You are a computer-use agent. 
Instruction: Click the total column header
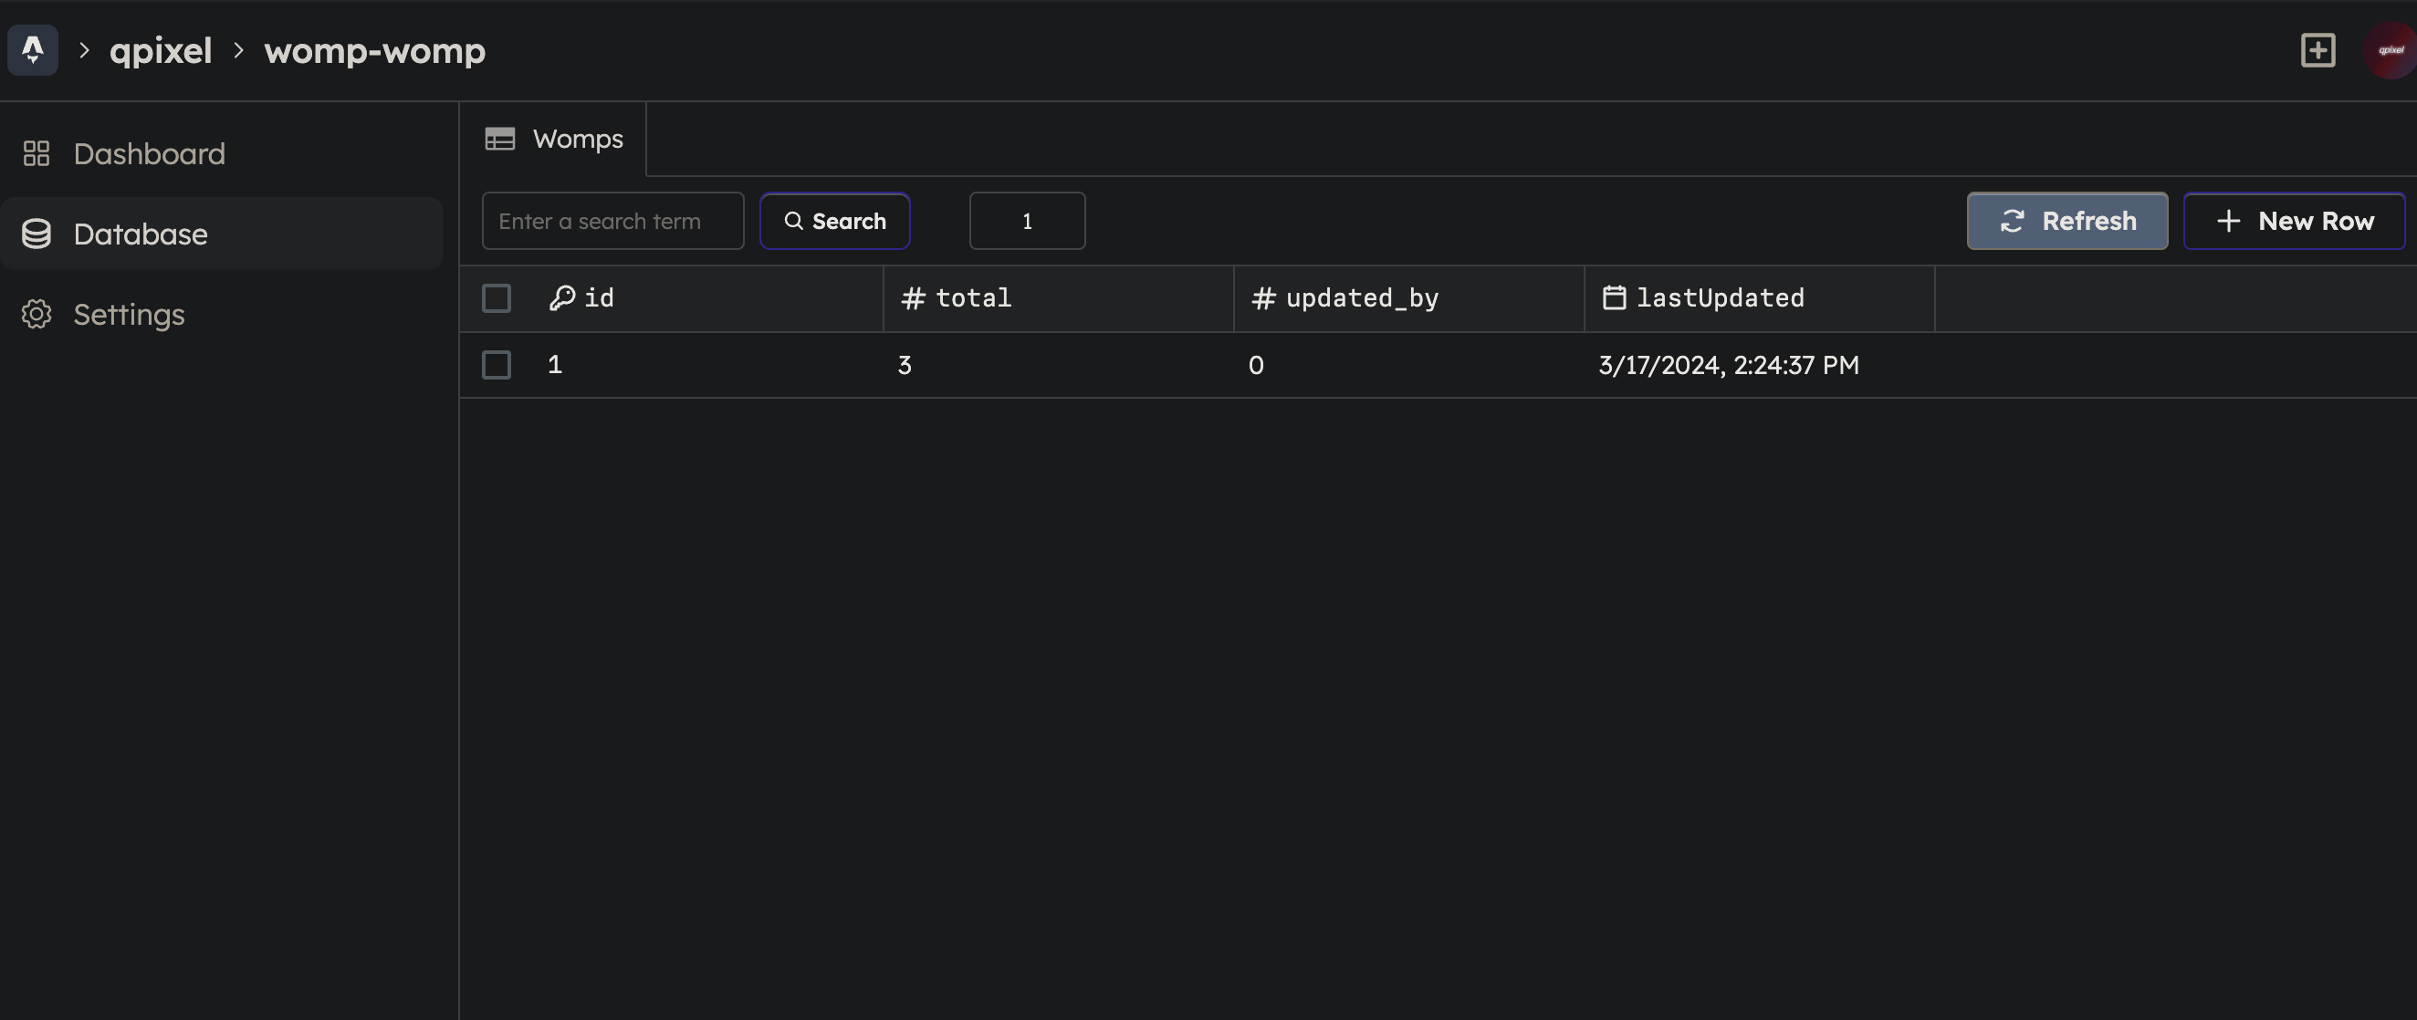[x=1059, y=298]
